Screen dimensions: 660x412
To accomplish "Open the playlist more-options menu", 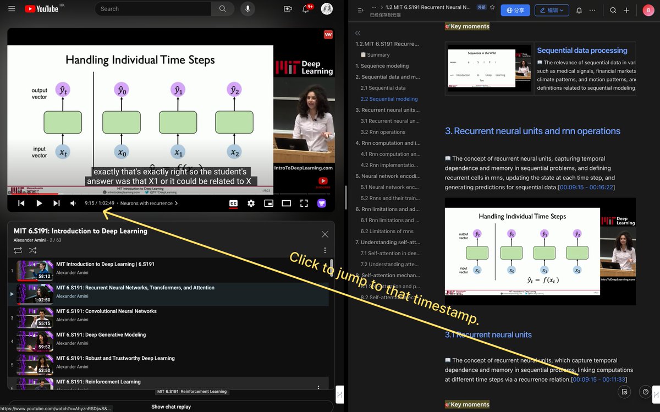I will [x=324, y=250].
